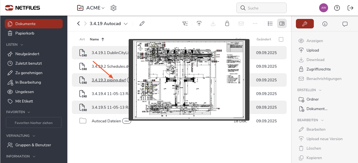Open the help question mark icon
The image size is (358, 163).
click(x=337, y=8)
